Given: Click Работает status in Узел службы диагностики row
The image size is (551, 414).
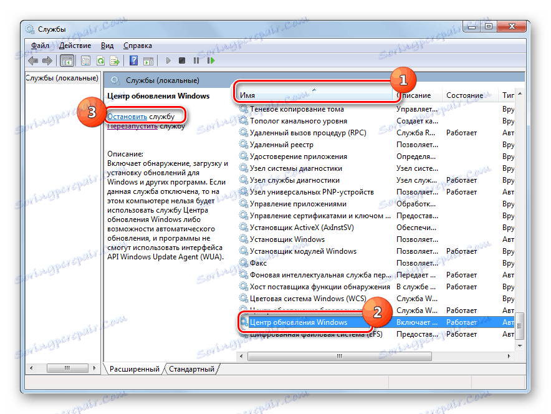Looking at the screenshot, I should 461,180.
